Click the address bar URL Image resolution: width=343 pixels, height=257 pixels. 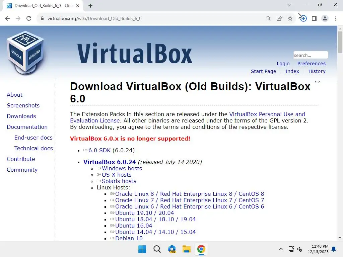(x=94, y=19)
